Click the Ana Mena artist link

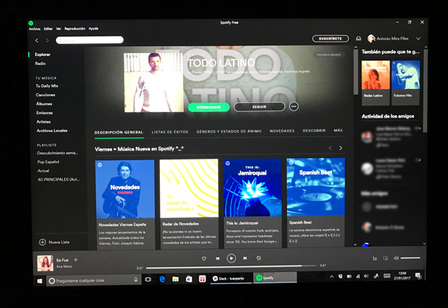64,266
